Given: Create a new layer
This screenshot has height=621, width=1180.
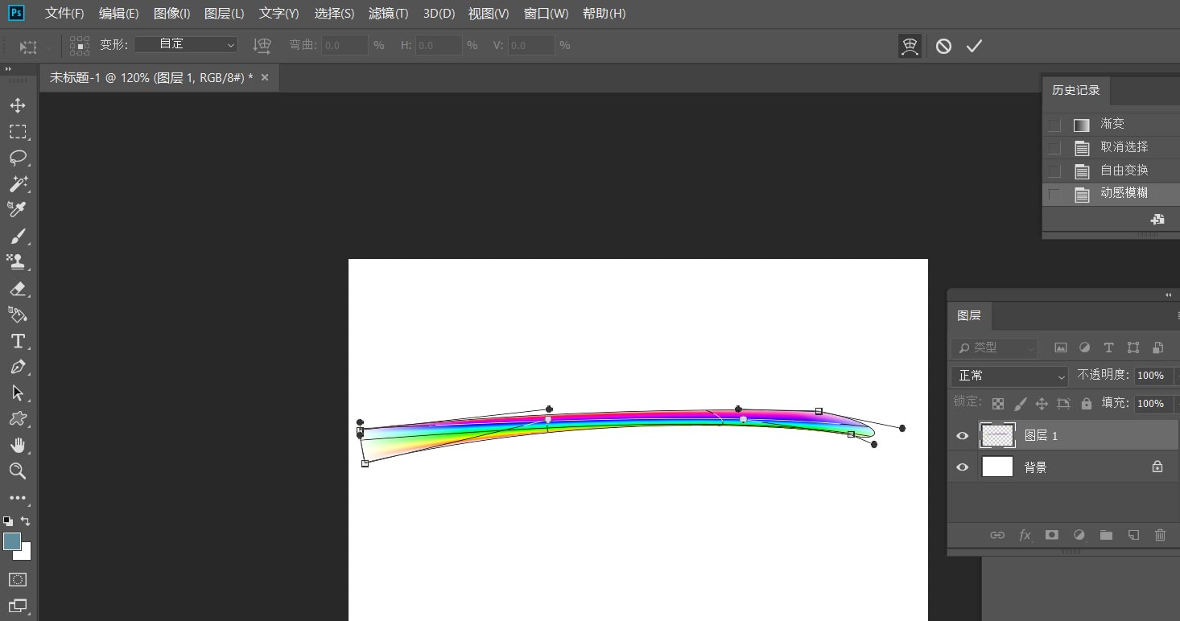Looking at the screenshot, I should [x=1133, y=535].
